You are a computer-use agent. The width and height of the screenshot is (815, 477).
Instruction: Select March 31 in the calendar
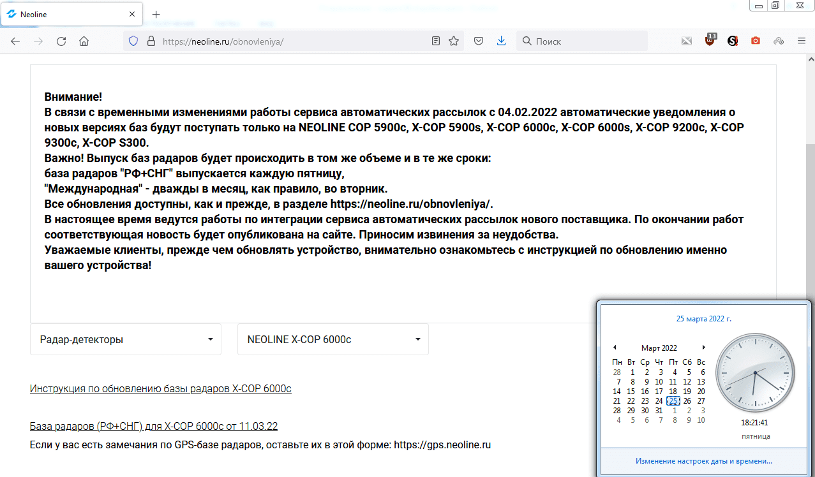(659, 410)
